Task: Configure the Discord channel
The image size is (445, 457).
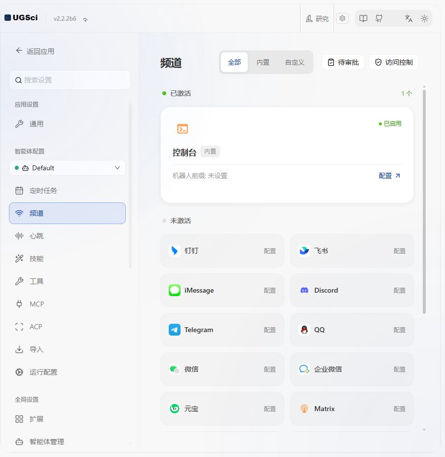Action: point(399,290)
